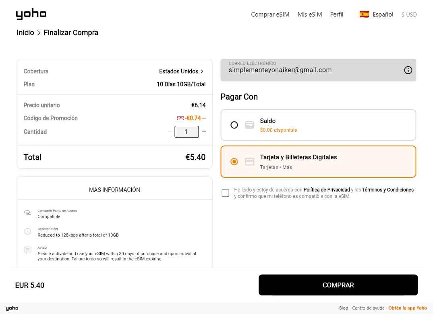Open the USD currency selector
The image size is (433, 314).
click(409, 15)
